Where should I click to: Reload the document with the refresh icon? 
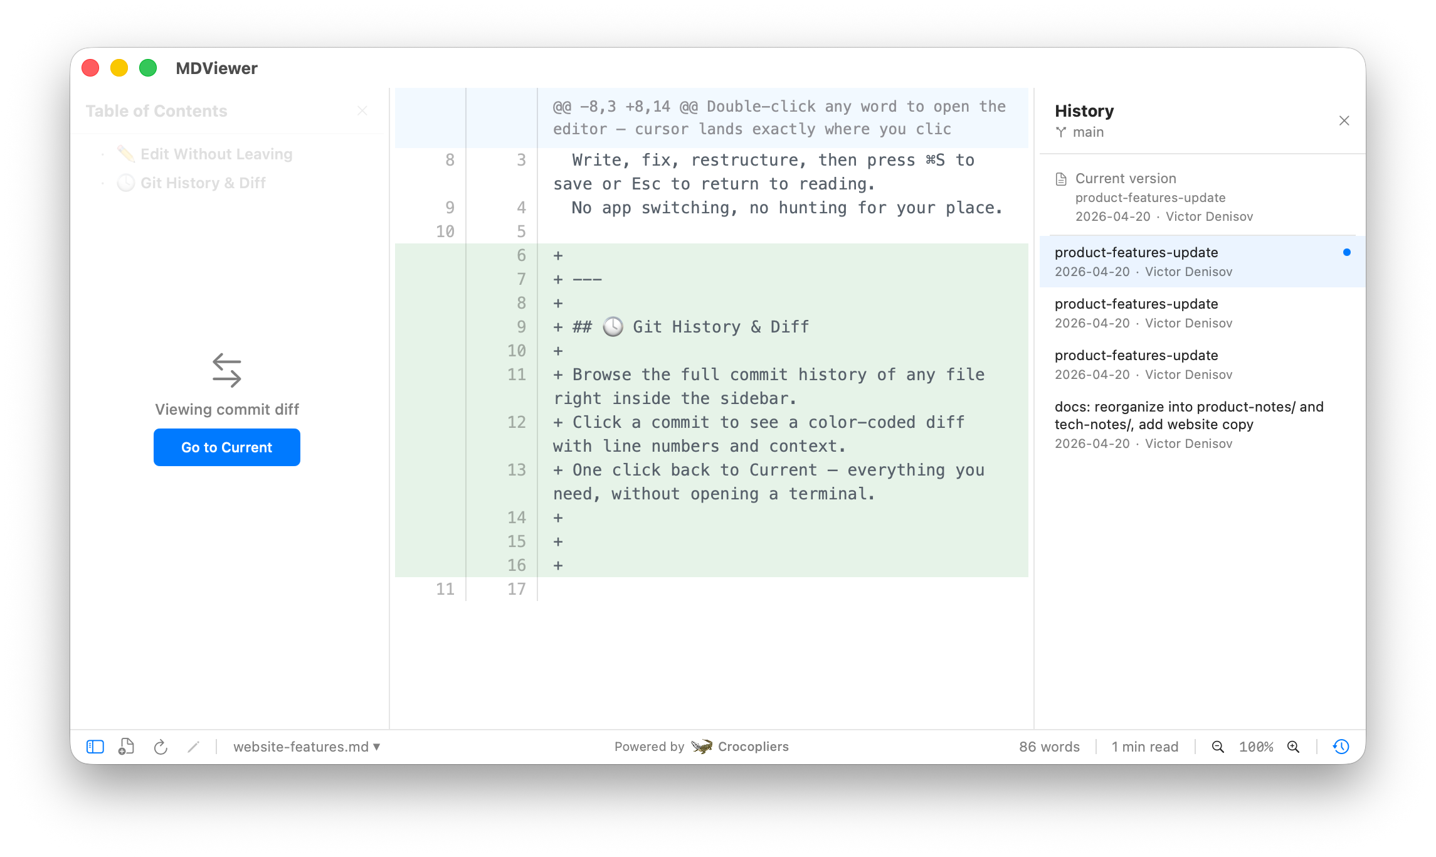[161, 747]
